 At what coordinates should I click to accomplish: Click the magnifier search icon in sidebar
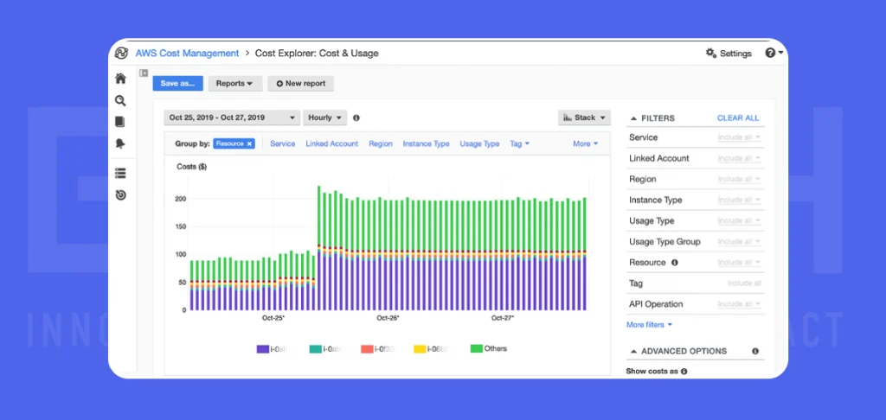coord(120,101)
